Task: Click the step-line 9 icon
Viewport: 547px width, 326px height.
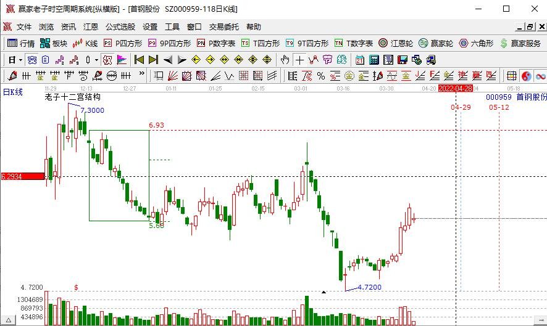Action: (74, 60)
